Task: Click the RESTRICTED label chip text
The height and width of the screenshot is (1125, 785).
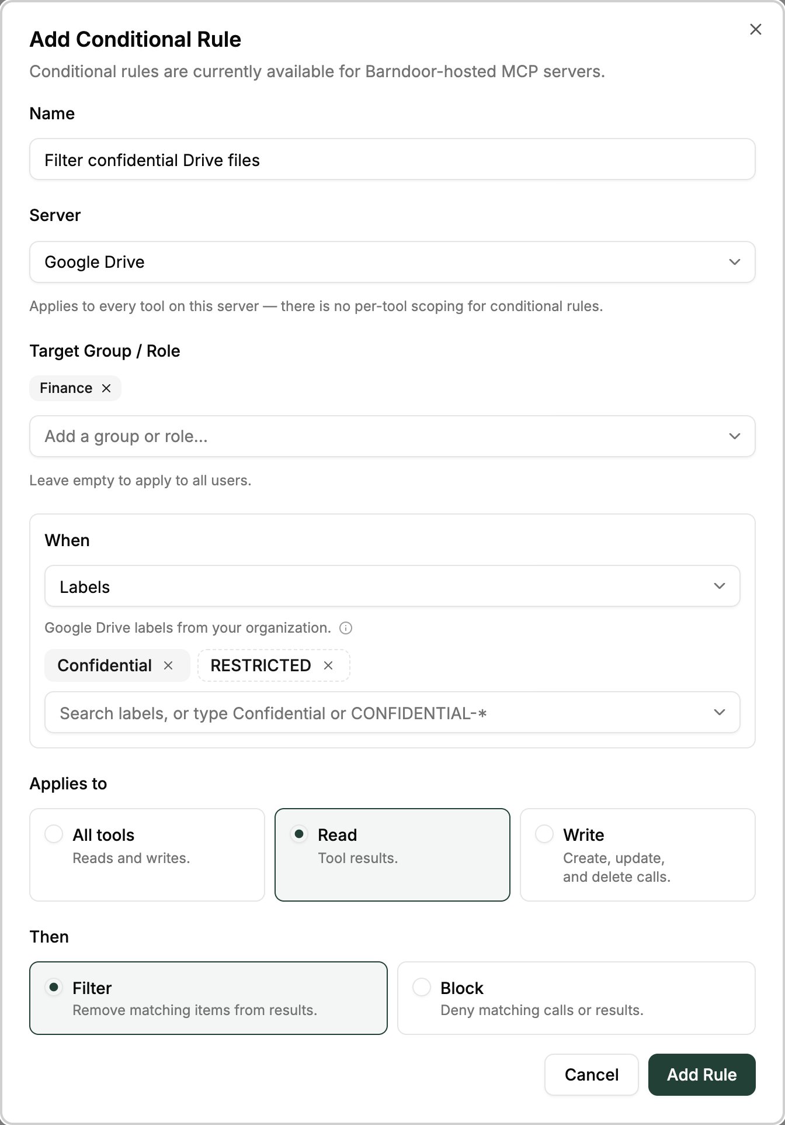Action: [x=260, y=665]
